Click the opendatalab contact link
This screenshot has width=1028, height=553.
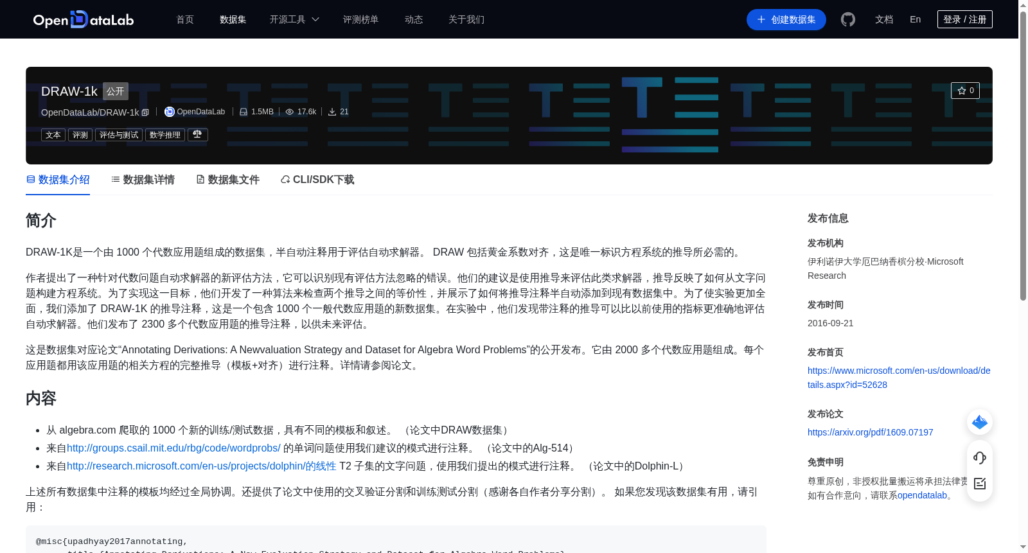922,495
